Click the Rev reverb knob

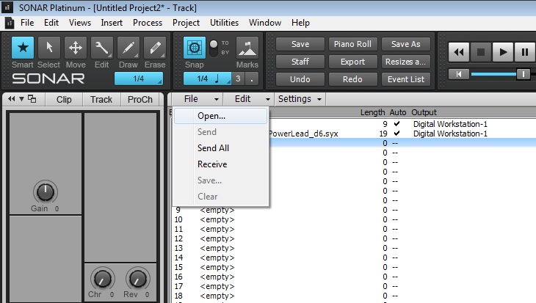click(138, 279)
